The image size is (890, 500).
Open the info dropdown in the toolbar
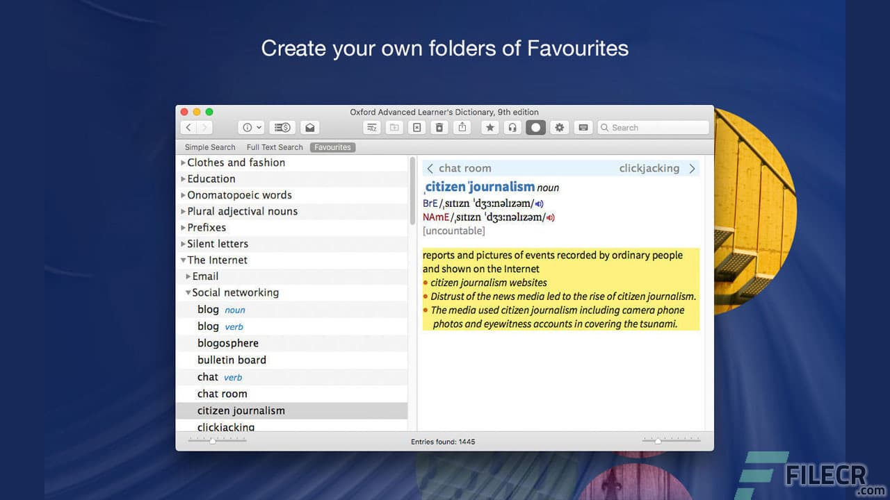click(251, 128)
